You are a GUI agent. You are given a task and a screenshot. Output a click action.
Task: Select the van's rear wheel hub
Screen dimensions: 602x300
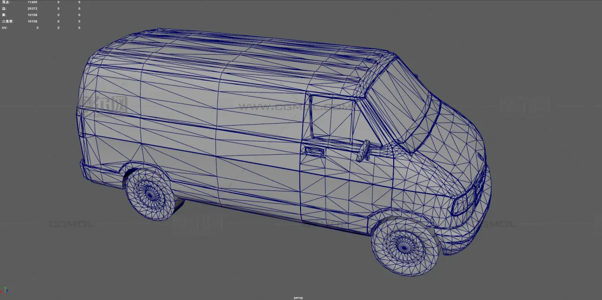tap(150, 193)
